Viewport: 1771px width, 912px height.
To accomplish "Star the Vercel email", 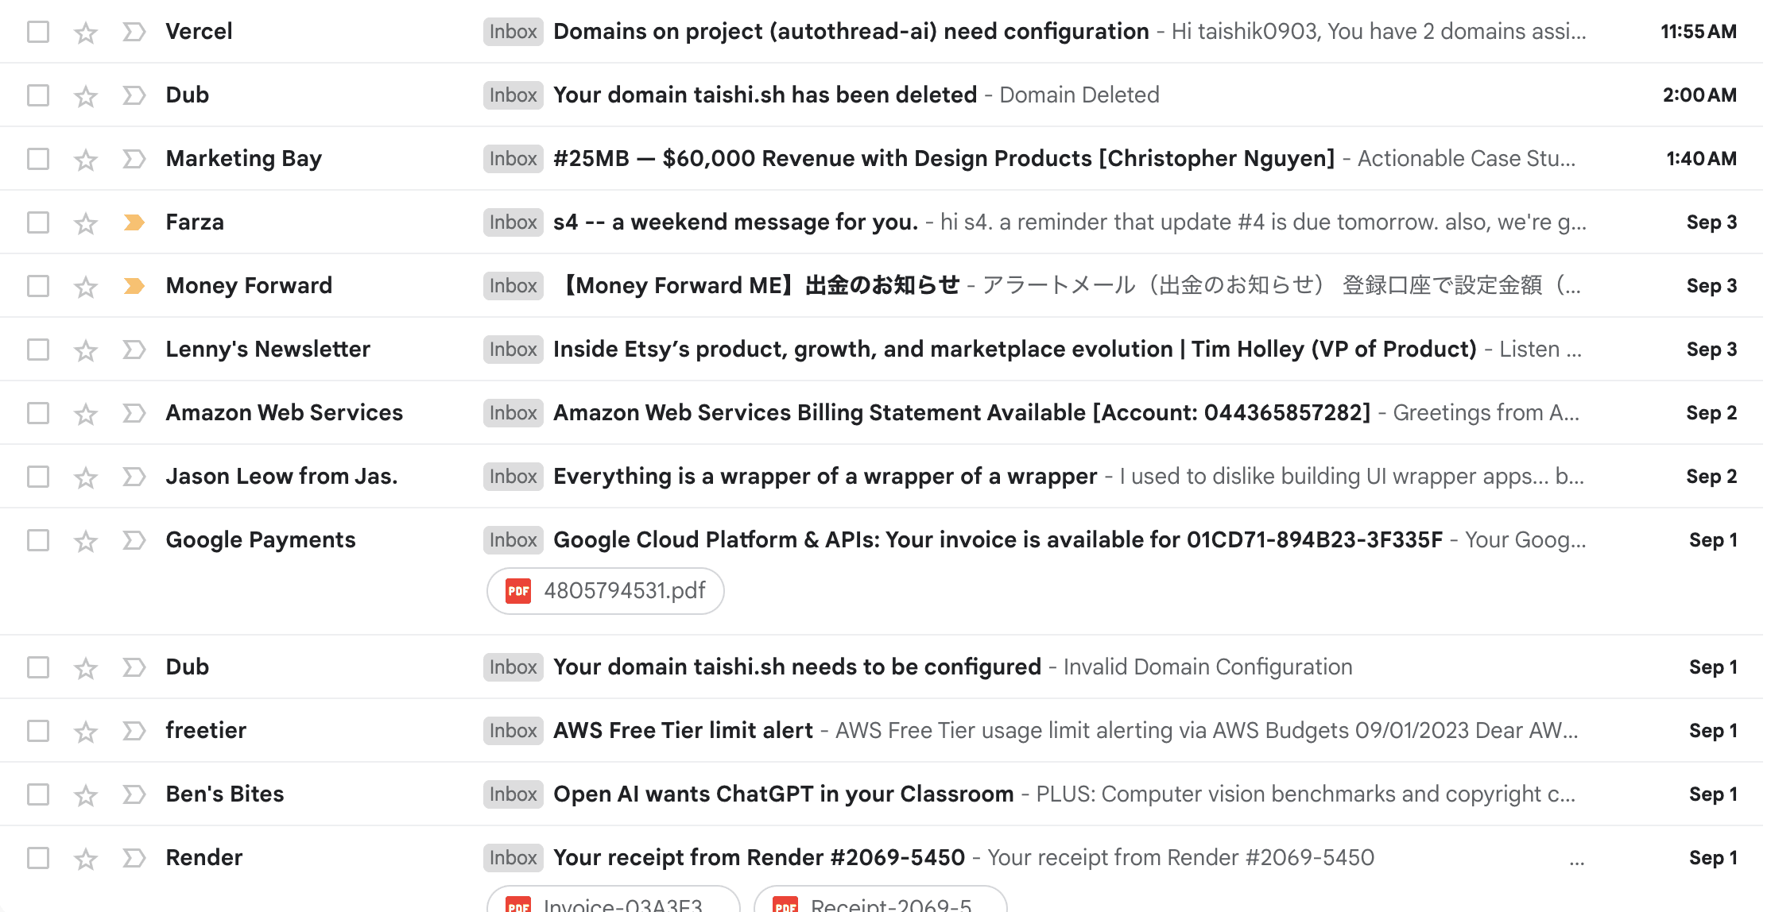I will pos(86,33).
